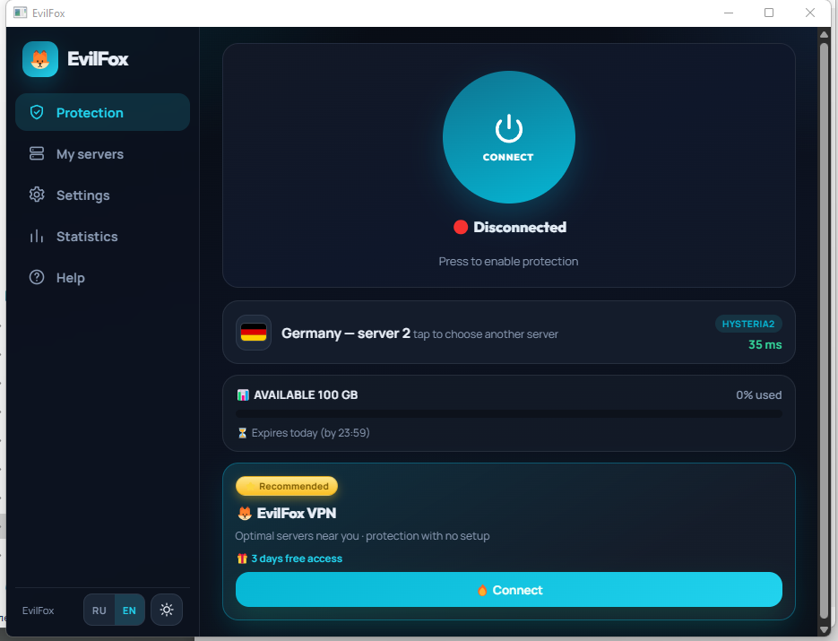Viewport: 838px width, 641px height.
Task: Click the traffic chart icon beside AVAILABLE 100 GB
Action: (x=243, y=395)
